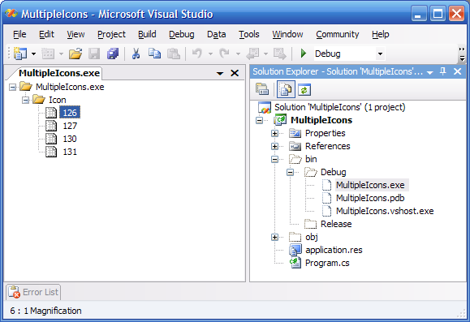Collapse the Icon resource folder
This screenshot has height=322, width=470.
click(26, 100)
